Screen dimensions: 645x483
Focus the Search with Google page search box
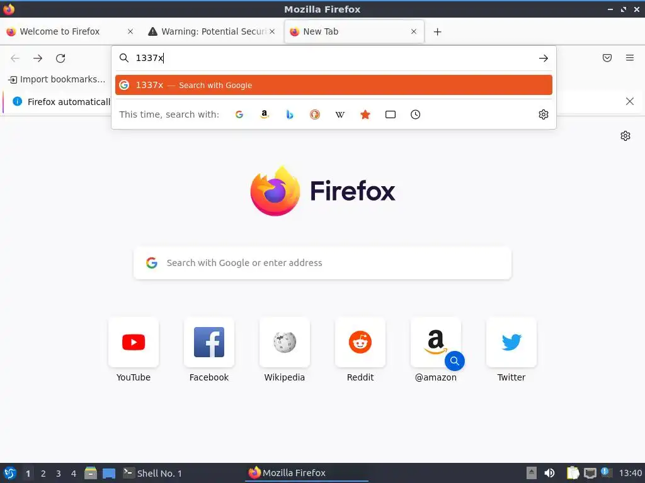click(x=322, y=263)
